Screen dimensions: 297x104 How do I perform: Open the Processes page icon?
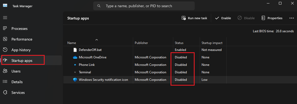pyautogui.click(x=5, y=28)
